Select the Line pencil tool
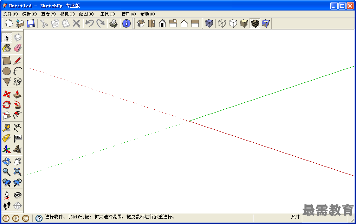Screen dimensions: 356x224 pyautogui.click(x=18, y=61)
